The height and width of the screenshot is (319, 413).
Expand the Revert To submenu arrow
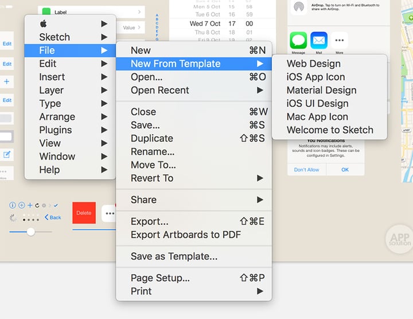coord(260,178)
